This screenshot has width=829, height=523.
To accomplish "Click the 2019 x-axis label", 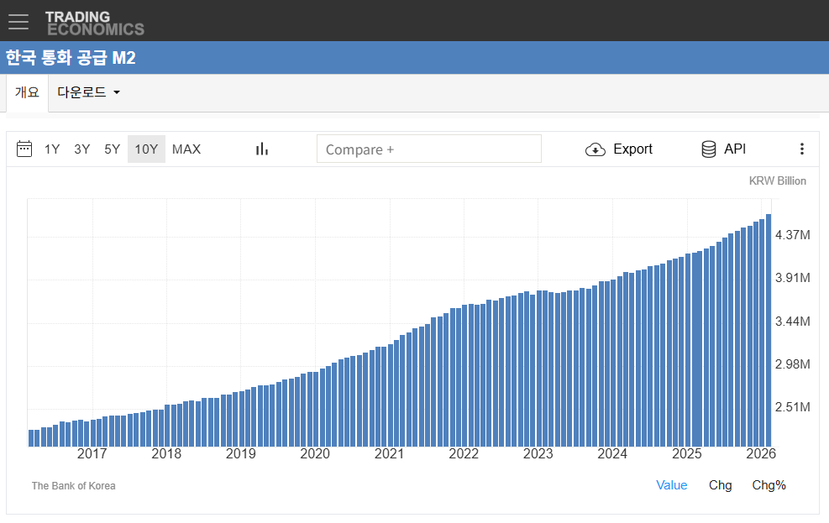I will click(x=240, y=453).
